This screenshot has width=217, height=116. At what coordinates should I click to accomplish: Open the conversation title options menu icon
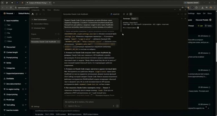pyautogui.click(x=107, y=14)
